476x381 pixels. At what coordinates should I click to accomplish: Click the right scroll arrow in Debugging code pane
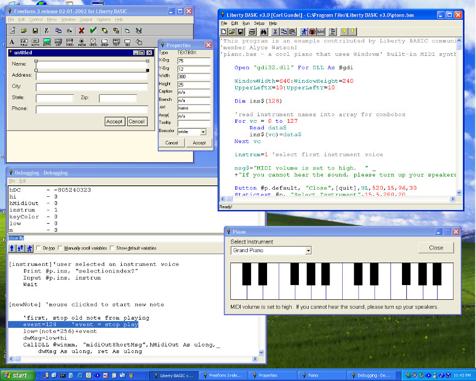click(254, 359)
